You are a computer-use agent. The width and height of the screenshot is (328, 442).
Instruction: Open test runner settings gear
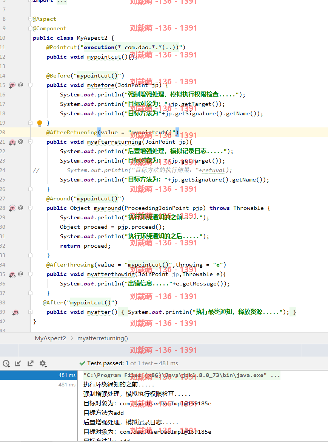coord(43,364)
